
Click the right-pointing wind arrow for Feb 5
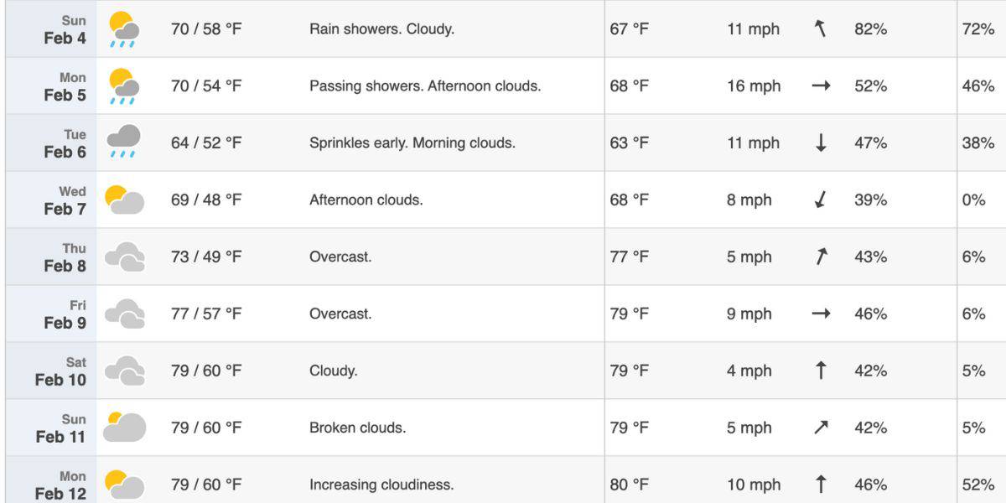tap(821, 86)
